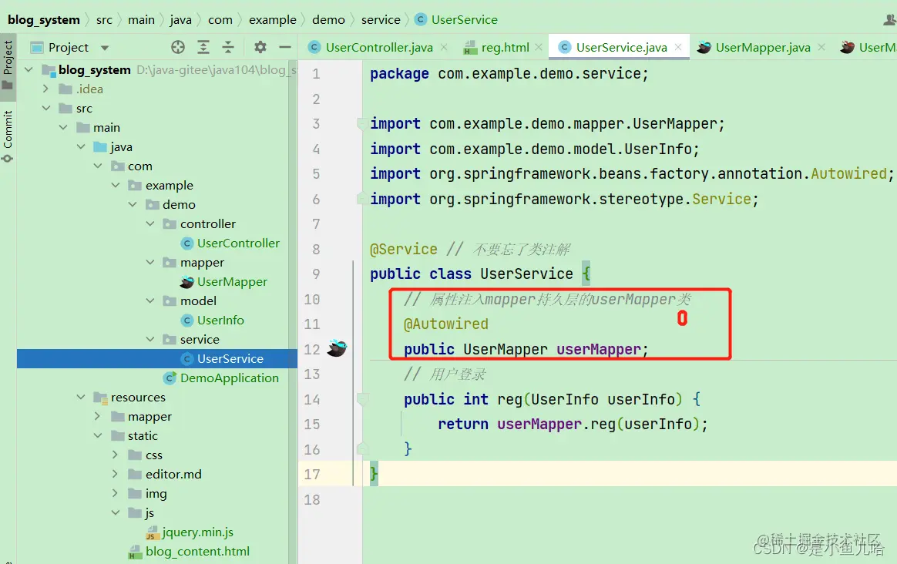Switch to UserMapper.java tab

click(763, 48)
